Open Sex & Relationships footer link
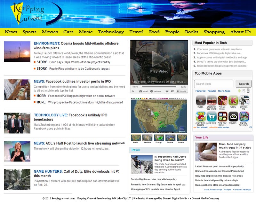 213,190
